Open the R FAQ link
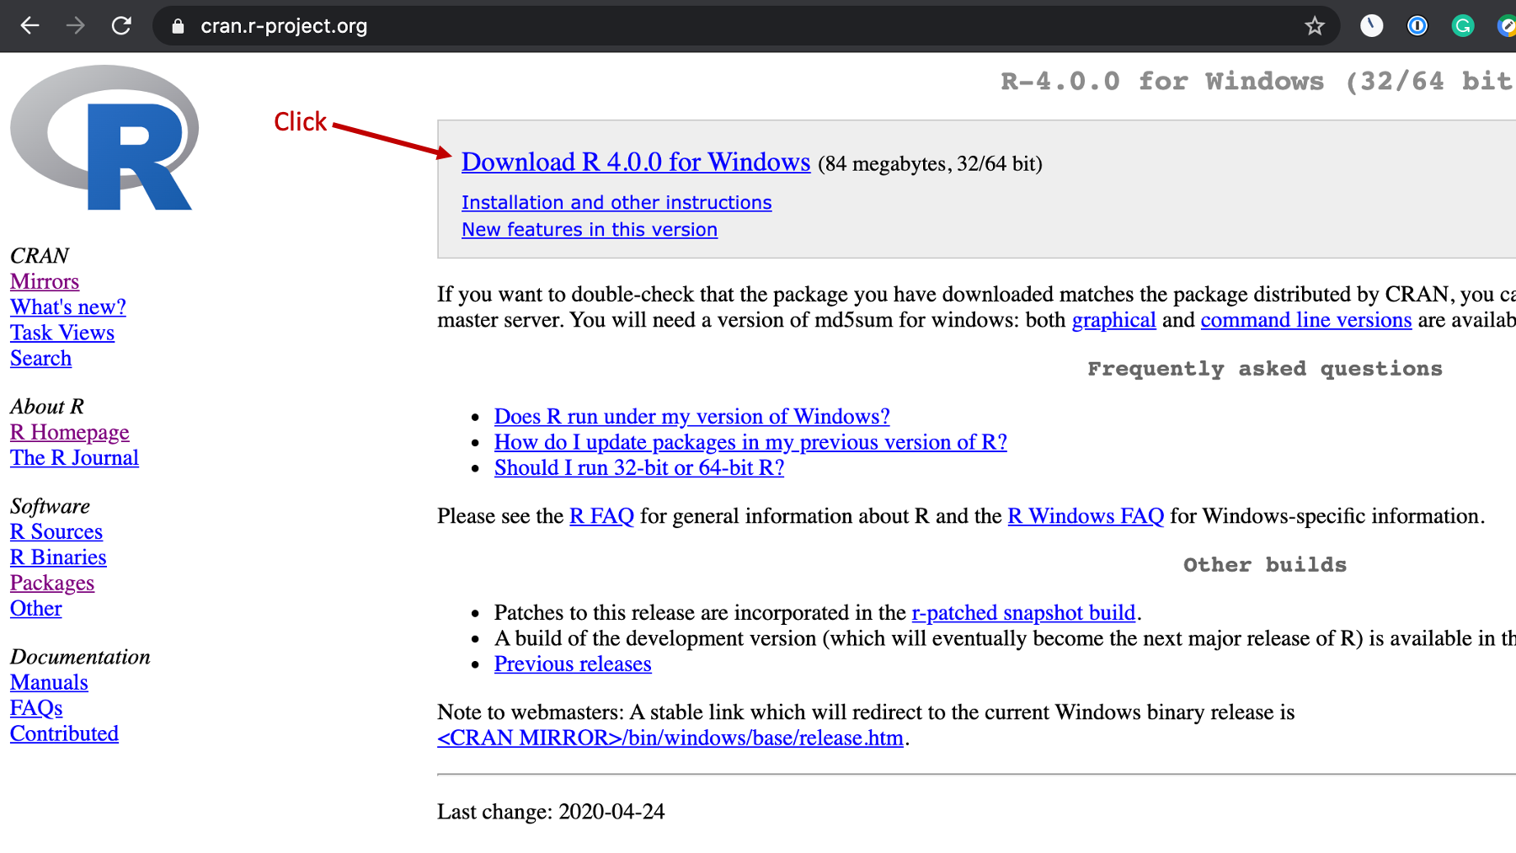The width and height of the screenshot is (1516, 853). click(x=601, y=516)
